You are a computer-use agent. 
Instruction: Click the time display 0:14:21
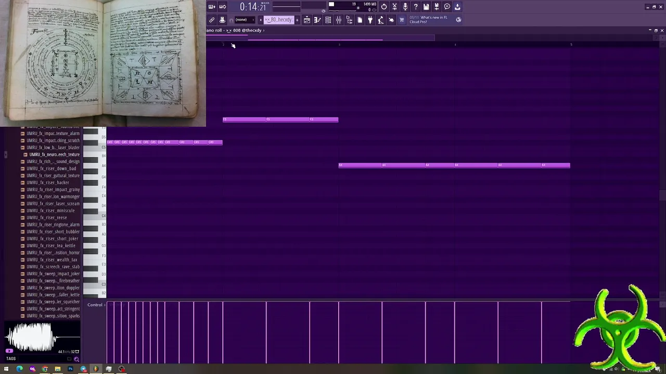(253, 7)
